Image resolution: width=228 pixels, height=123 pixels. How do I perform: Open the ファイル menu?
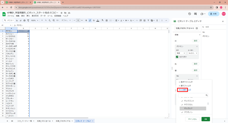(11, 16)
